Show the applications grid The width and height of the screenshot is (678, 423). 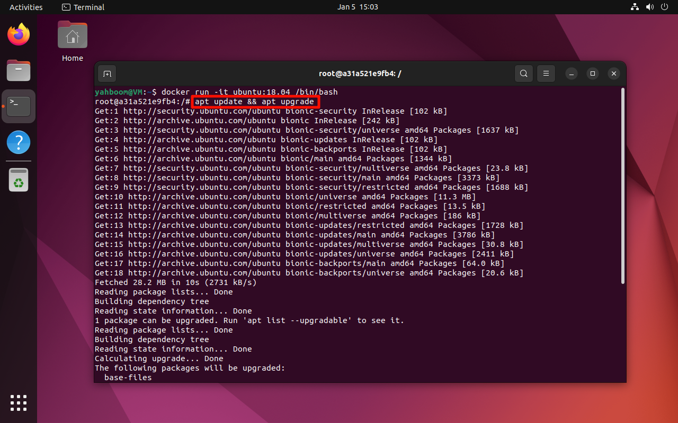point(19,402)
